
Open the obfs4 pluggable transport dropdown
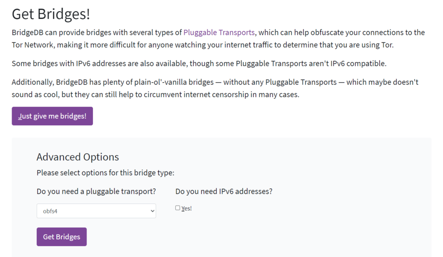(96, 211)
